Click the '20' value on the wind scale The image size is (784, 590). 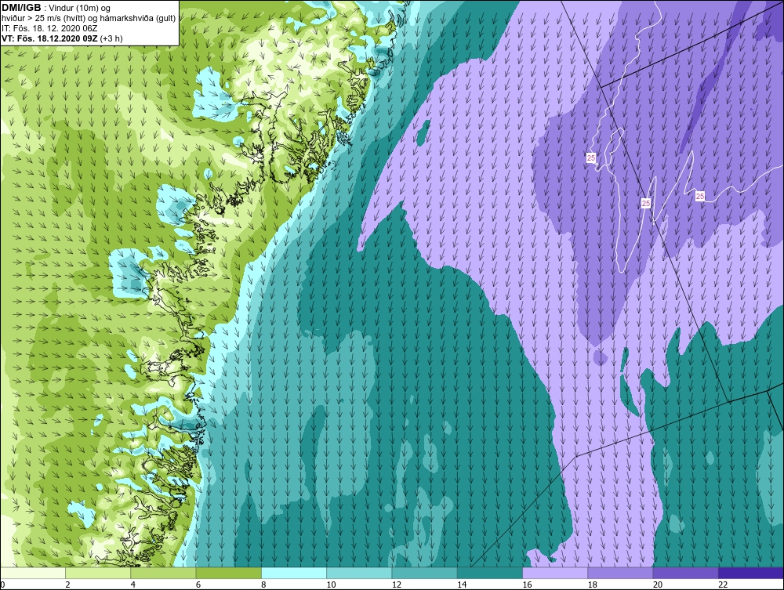click(658, 585)
